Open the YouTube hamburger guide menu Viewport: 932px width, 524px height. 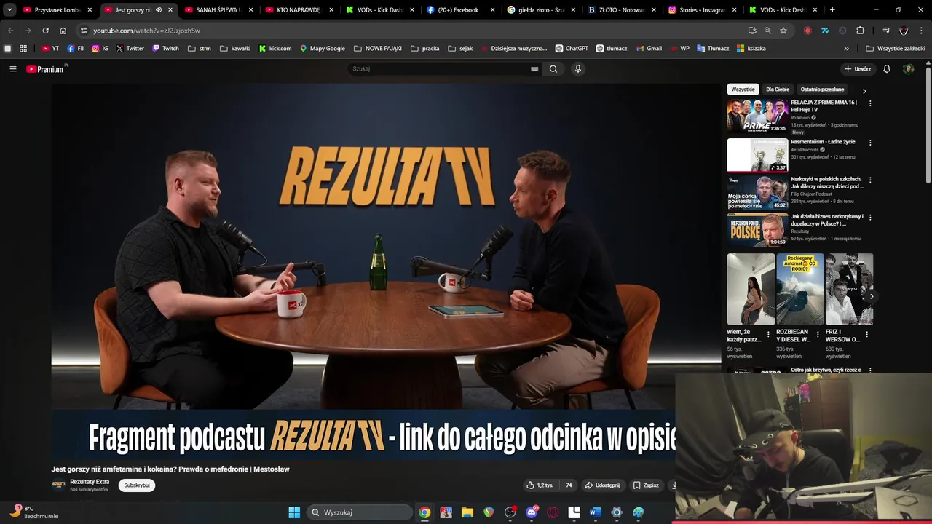coord(12,69)
